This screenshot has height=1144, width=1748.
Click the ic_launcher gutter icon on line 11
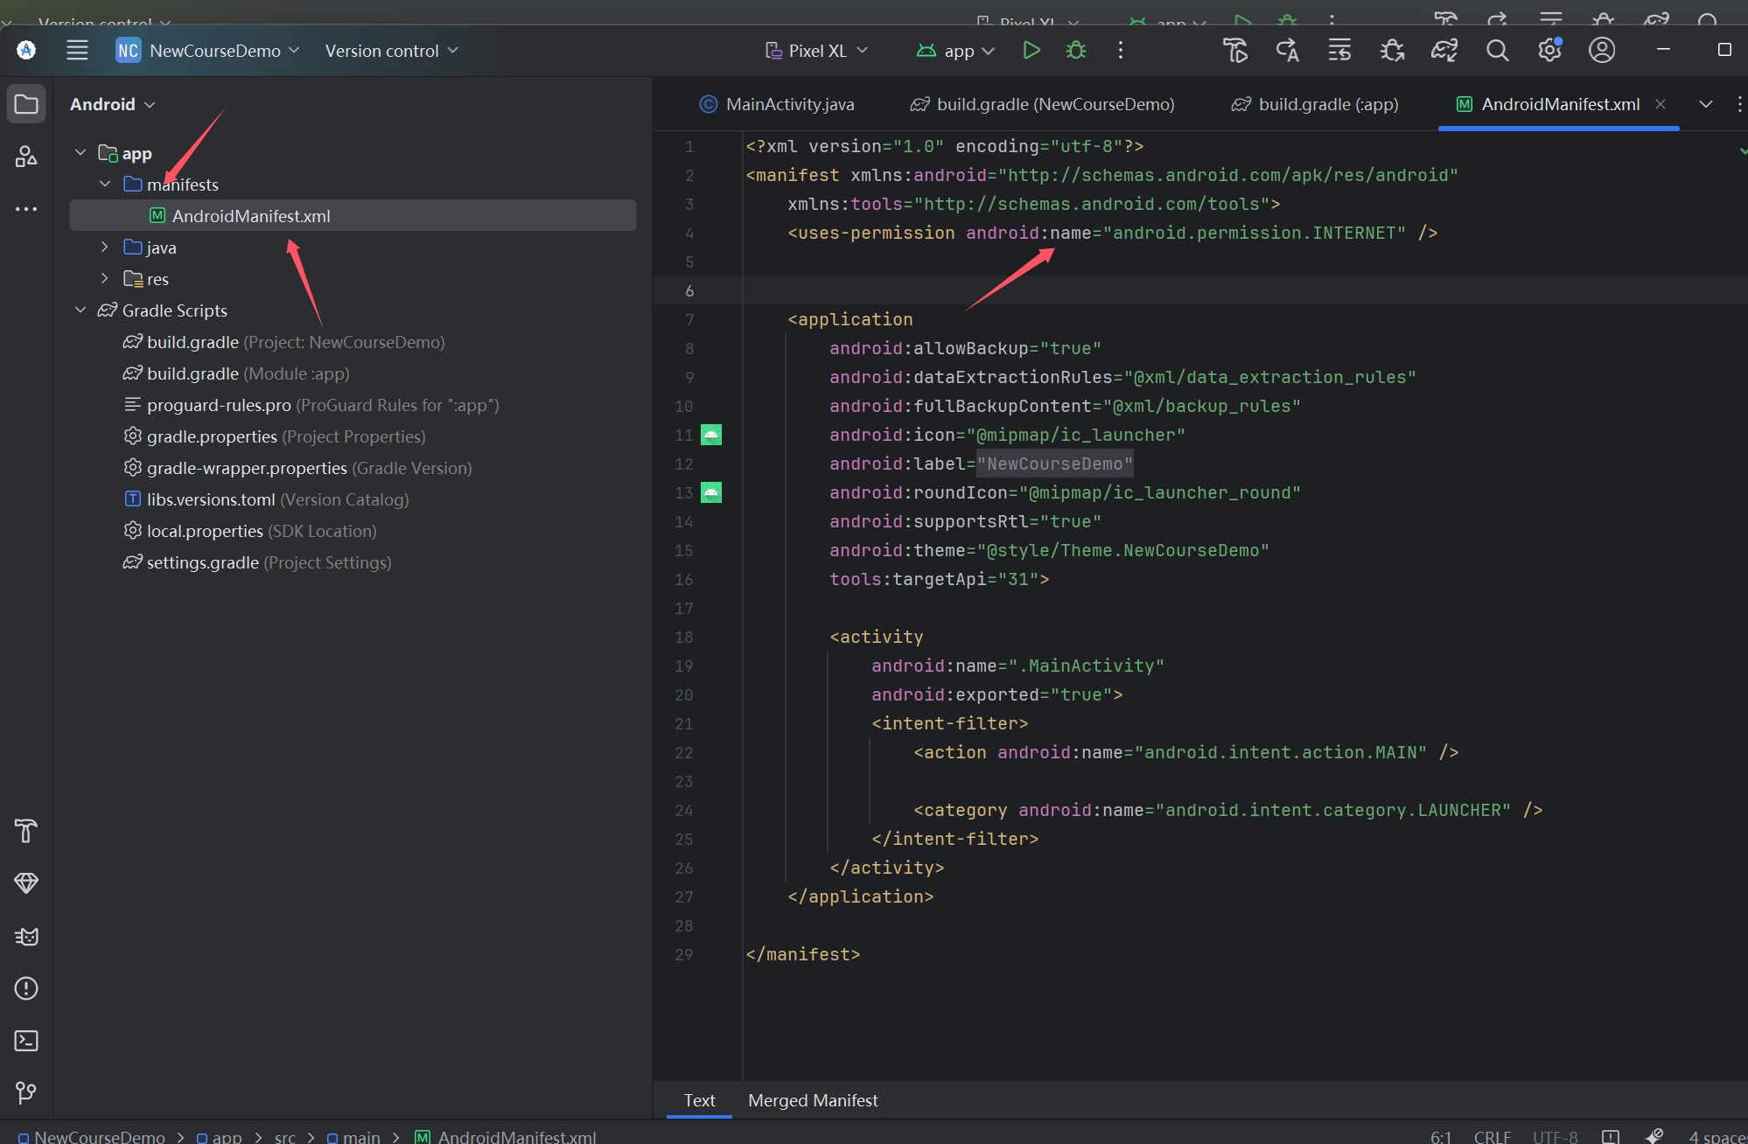711,435
